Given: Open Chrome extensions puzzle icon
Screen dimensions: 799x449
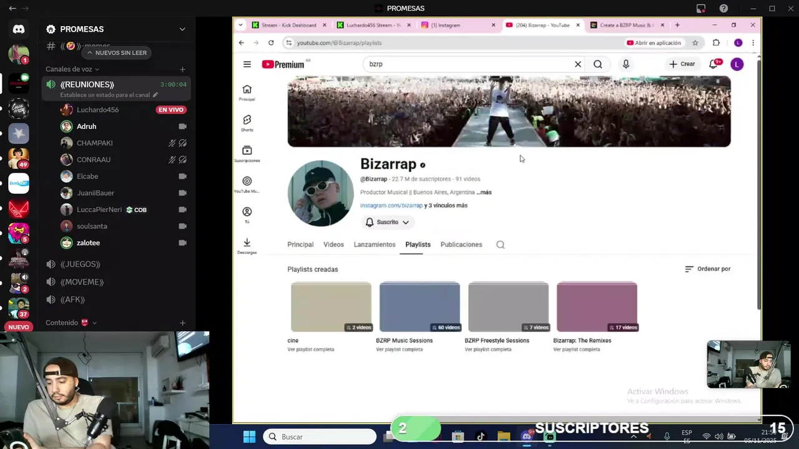Looking at the screenshot, I should (716, 42).
